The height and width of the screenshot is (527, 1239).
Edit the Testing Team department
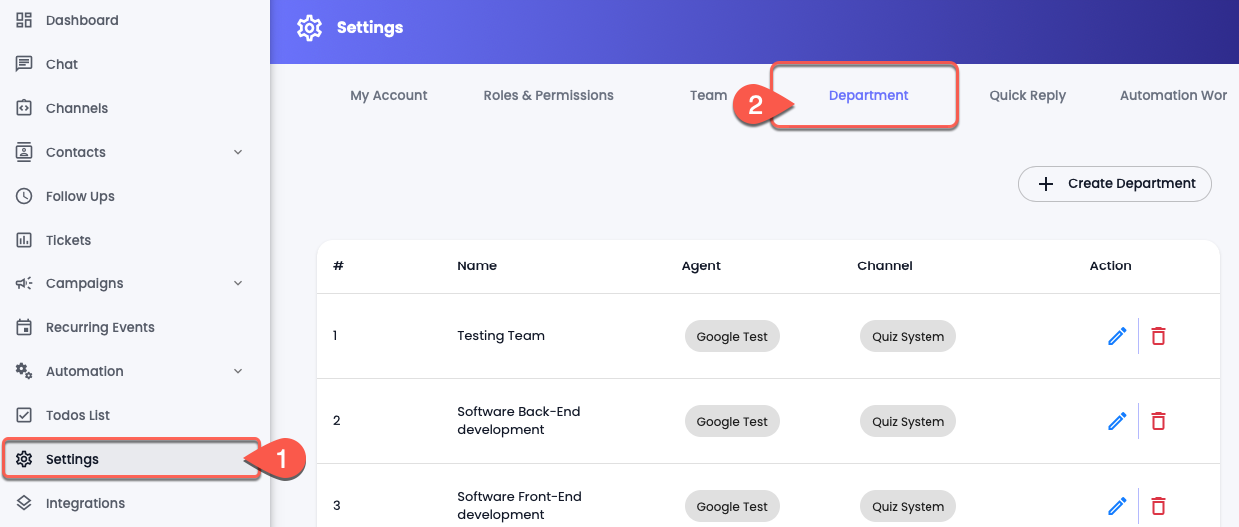(x=1117, y=336)
